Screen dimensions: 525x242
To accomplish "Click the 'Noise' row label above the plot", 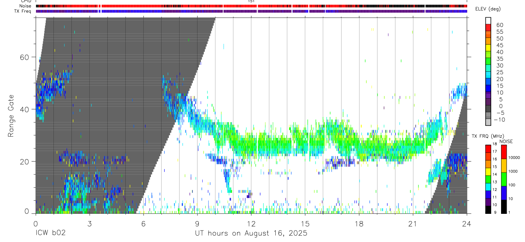I will (26, 6).
